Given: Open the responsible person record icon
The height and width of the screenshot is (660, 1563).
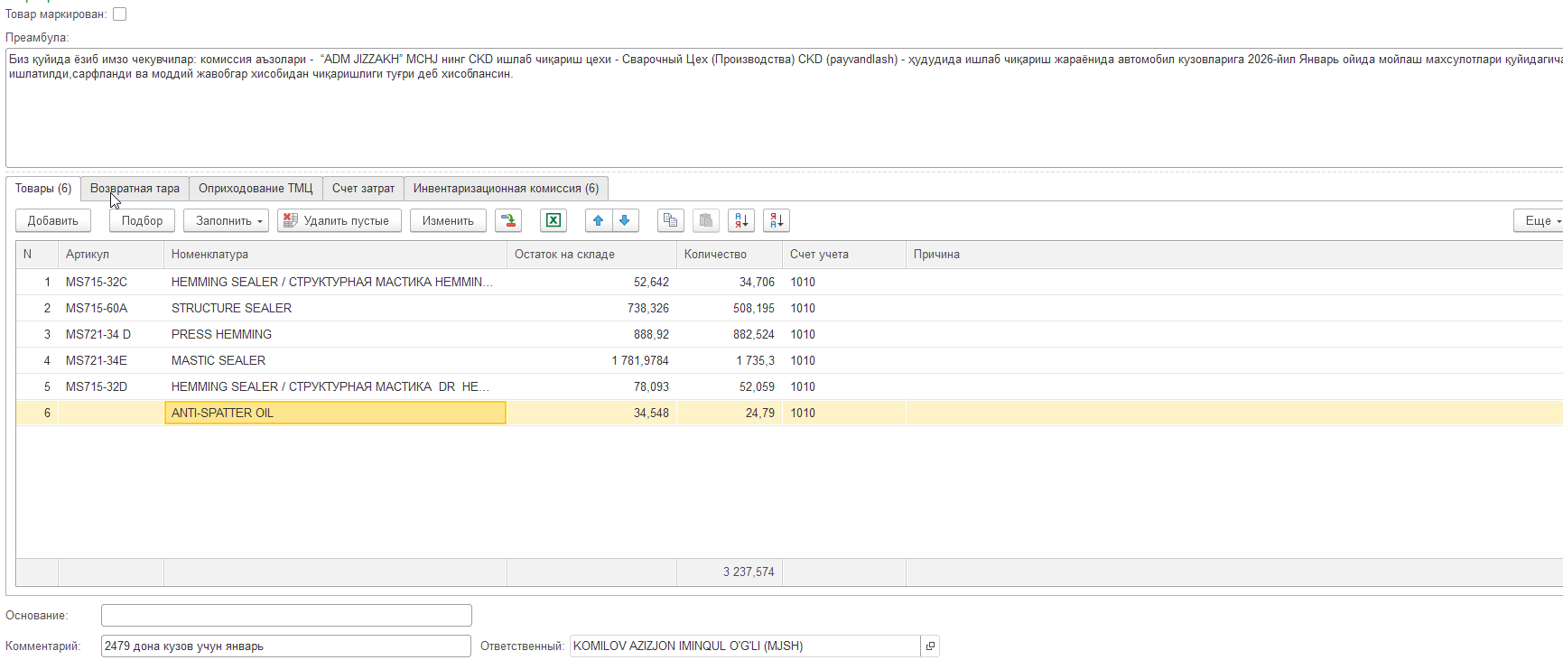Looking at the screenshot, I should coord(930,646).
